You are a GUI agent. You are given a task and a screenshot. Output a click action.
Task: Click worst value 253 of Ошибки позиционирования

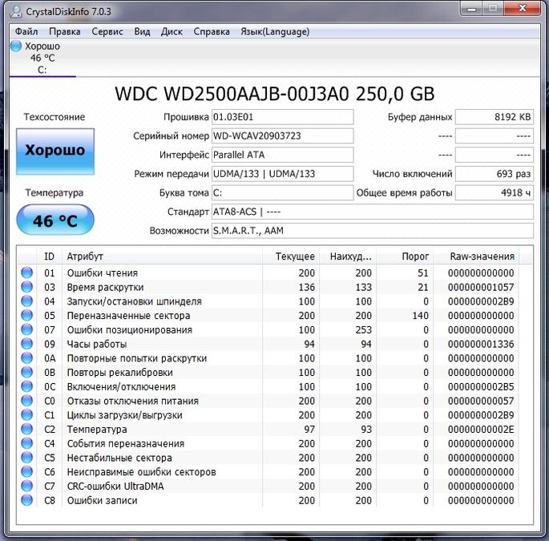point(363,330)
